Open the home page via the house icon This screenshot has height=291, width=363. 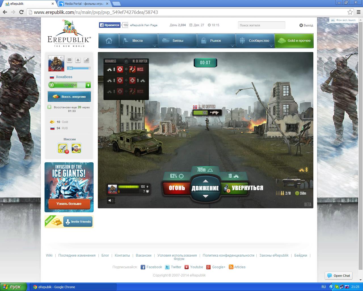coord(109,41)
